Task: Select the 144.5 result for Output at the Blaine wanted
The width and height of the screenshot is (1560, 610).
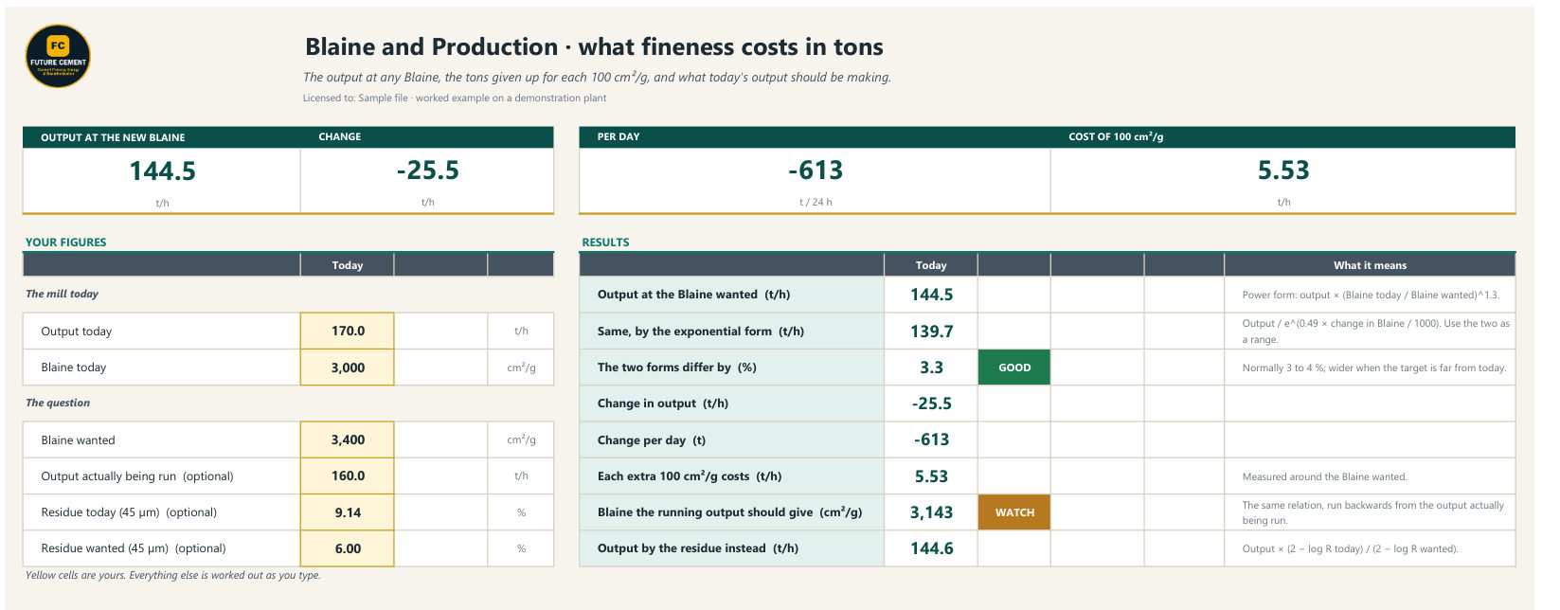Action: [931, 295]
